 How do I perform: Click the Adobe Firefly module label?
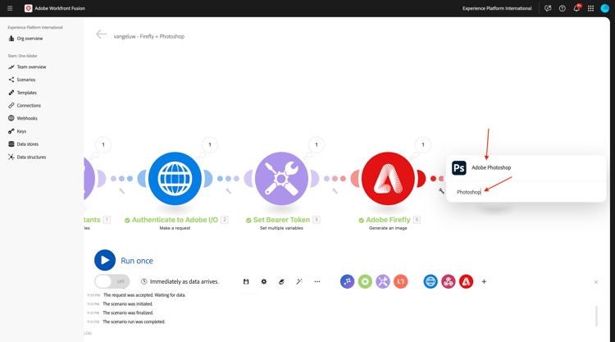coord(388,220)
